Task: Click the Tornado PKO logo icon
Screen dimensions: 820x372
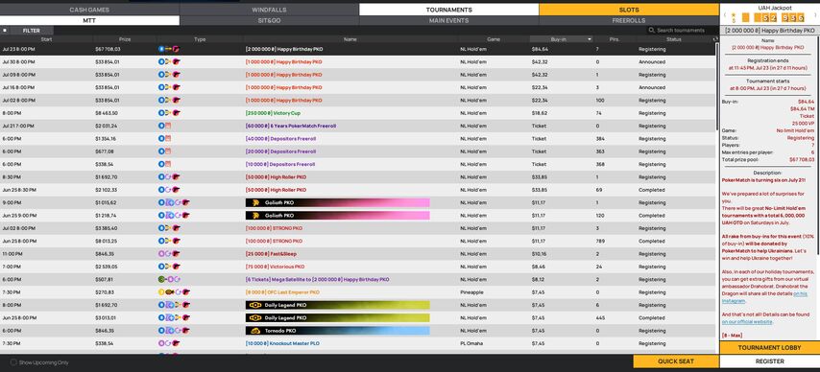Action: click(x=255, y=331)
